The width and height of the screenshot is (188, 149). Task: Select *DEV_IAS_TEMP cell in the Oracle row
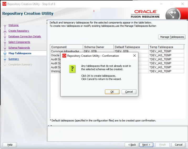tap(166, 55)
